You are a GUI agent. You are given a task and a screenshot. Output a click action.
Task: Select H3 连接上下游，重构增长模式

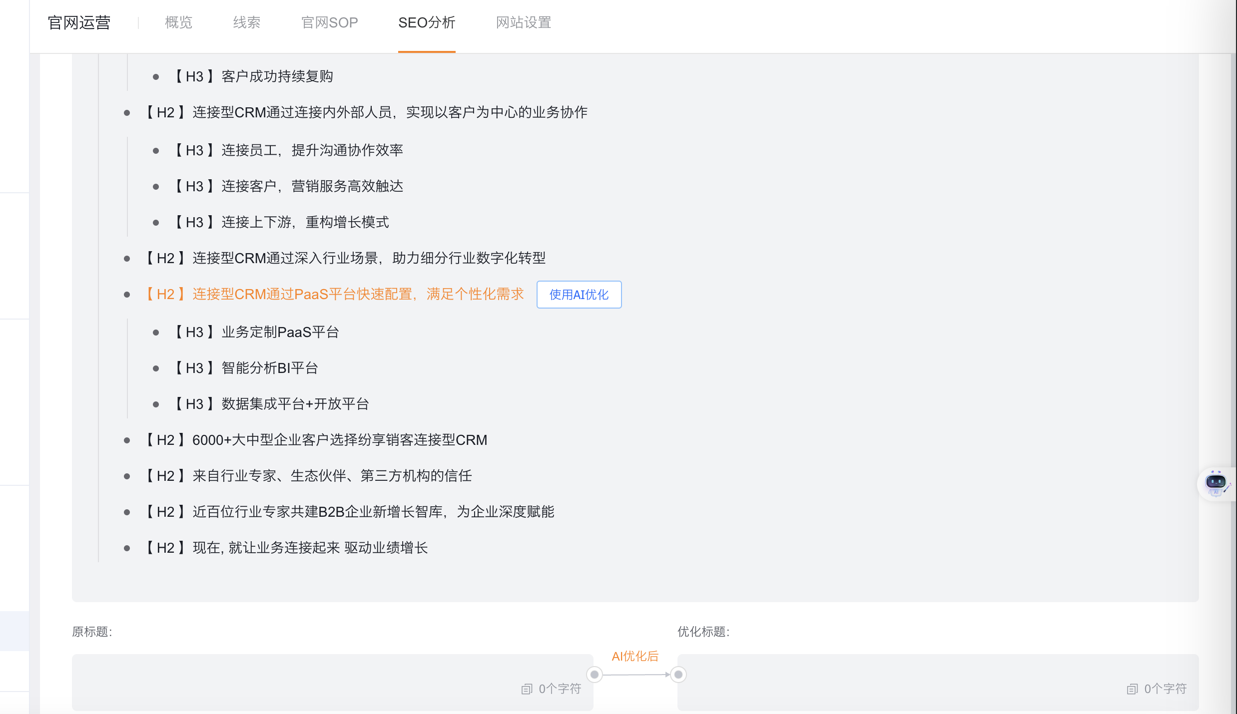[x=281, y=222]
